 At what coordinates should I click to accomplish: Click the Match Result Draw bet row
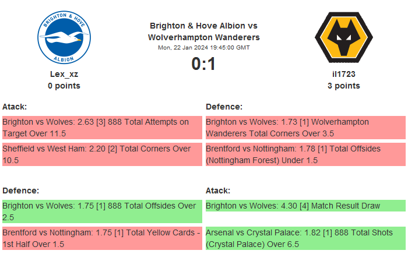[305, 206]
